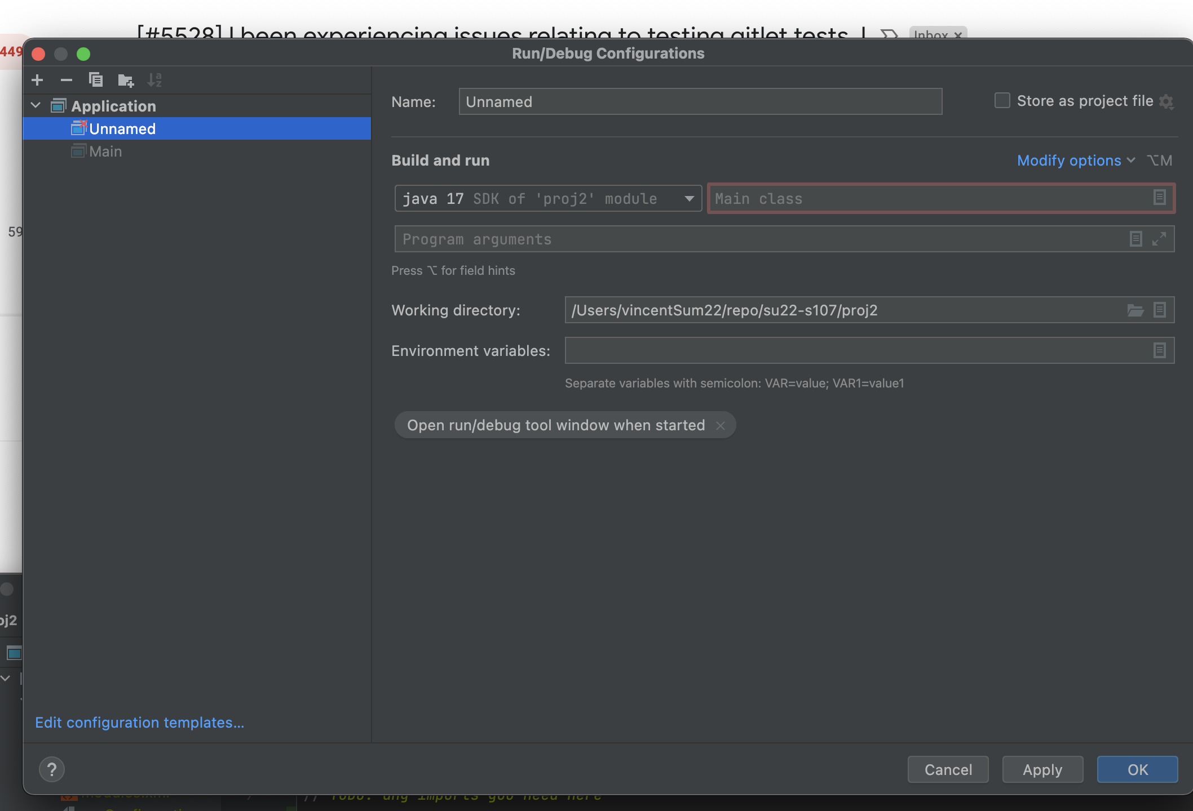Click the create new folder icon
The width and height of the screenshot is (1193, 811).
[x=125, y=81]
